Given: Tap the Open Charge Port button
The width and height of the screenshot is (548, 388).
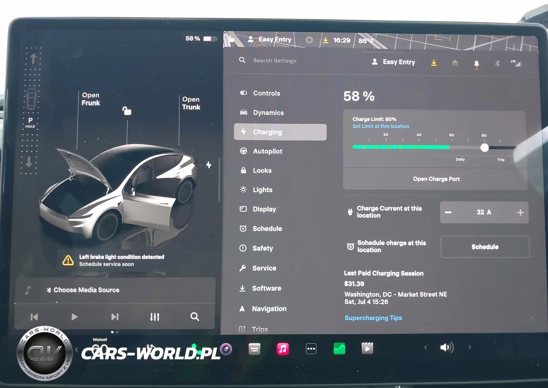Looking at the screenshot, I should [x=436, y=179].
